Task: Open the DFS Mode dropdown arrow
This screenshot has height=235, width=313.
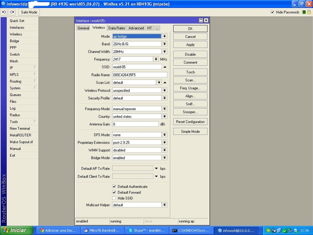Action: pos(164,135)
